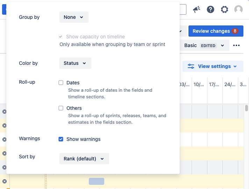Screen dimensions: 249x189
Task: Click the 24/ timeline column header
Action: tap(230, 84)
